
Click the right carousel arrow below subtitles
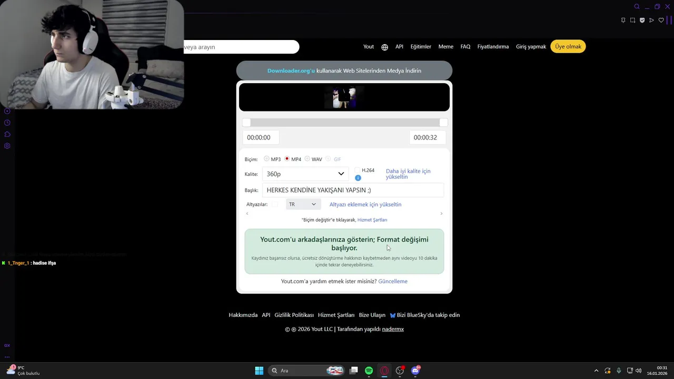pos(441,213)
